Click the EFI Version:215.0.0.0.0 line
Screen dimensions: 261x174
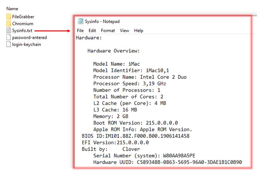point(115,143)
